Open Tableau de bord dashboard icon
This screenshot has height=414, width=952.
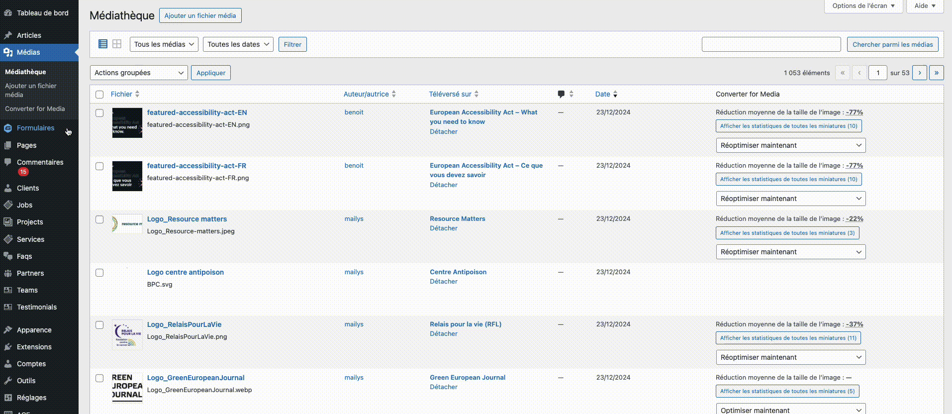[8, 13]
